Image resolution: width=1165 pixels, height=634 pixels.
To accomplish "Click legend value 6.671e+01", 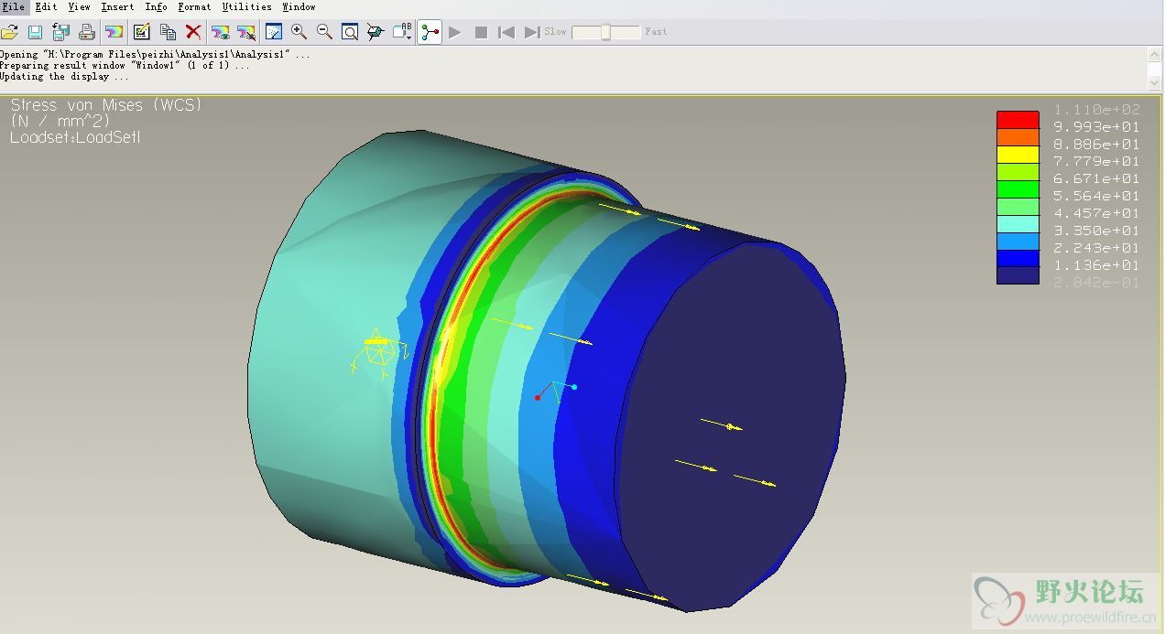I will point(1097,179).
